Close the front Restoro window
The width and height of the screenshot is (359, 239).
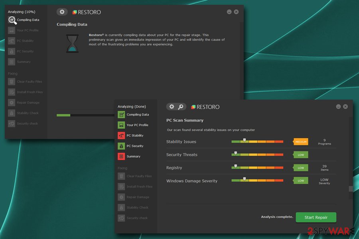point(345,107)
